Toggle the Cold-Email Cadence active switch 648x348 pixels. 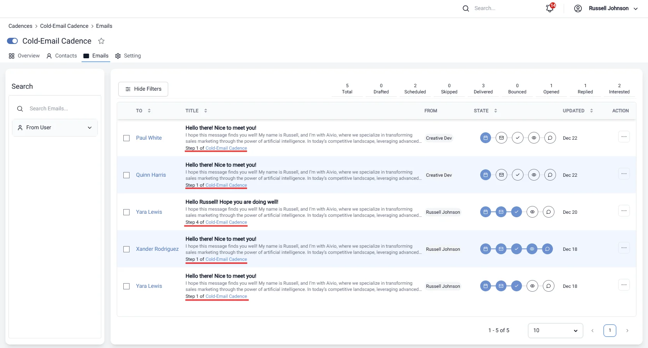12,41
